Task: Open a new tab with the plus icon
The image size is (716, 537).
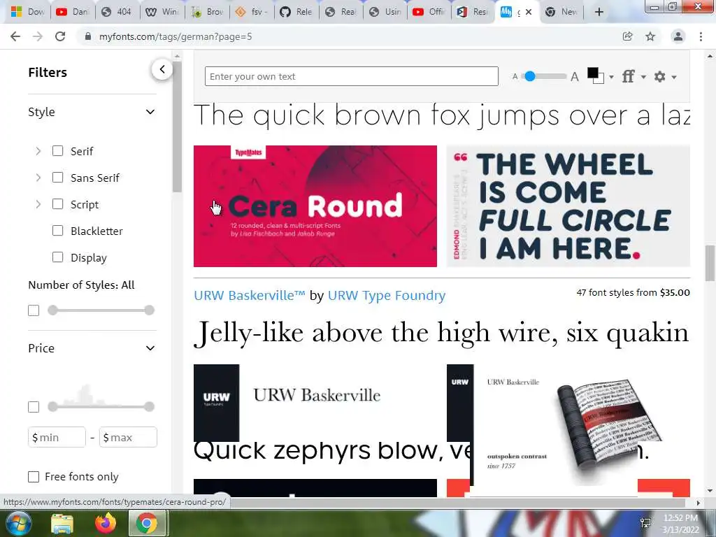Action: [x=599, y=12]
